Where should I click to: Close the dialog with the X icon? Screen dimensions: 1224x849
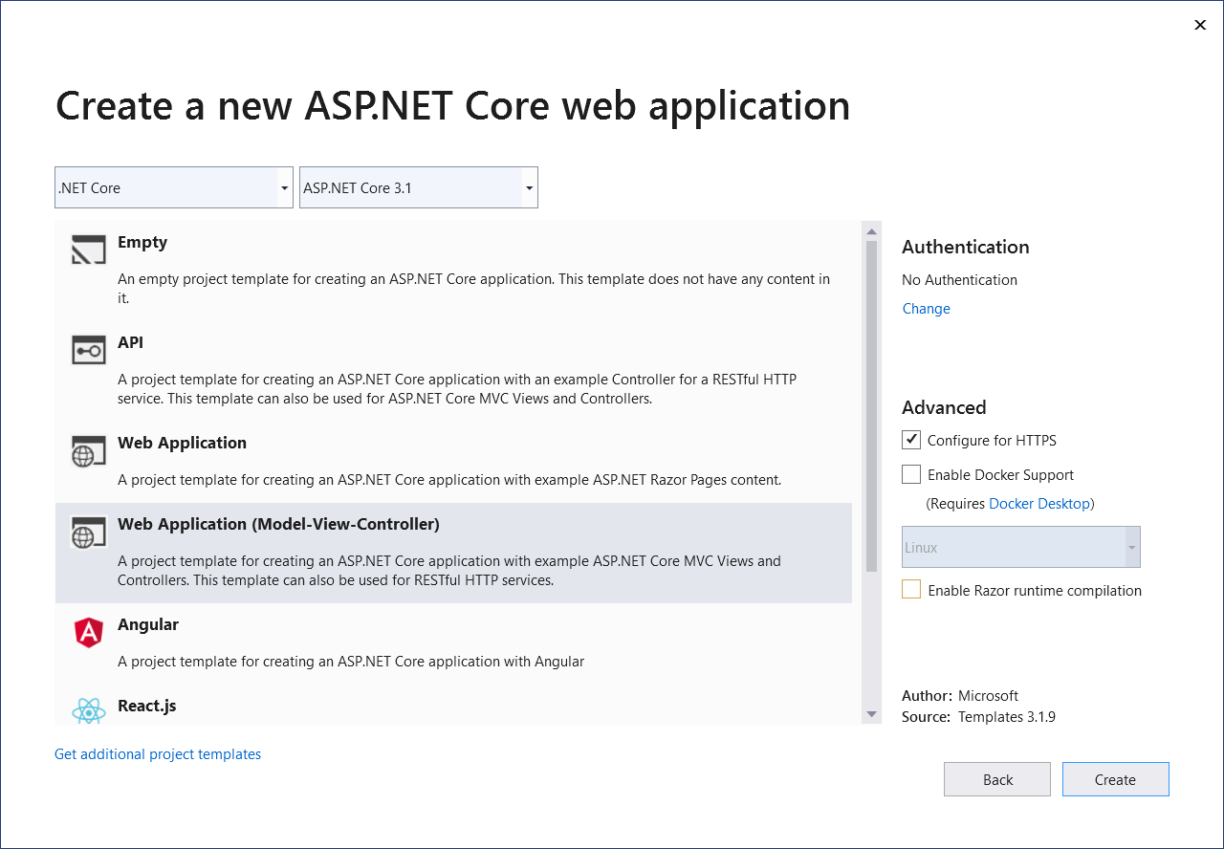tap(1200, 25)
